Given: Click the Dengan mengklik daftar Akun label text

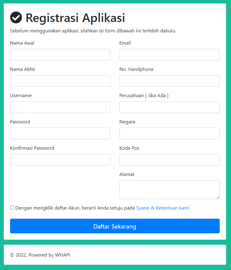Looking at the screenshot, I should coord(75,208).
